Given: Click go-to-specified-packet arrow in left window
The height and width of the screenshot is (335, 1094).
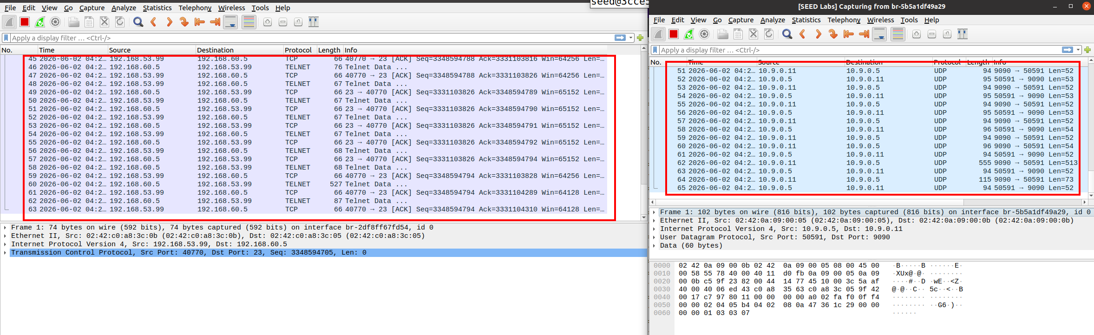Looking at the screenshot, I should 184,22.
